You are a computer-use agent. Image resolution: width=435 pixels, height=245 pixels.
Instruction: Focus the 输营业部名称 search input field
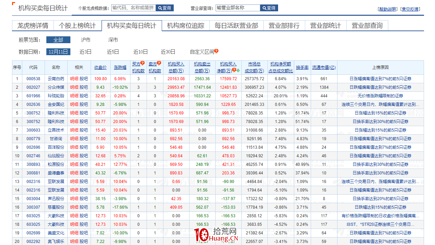click(238, 8)
